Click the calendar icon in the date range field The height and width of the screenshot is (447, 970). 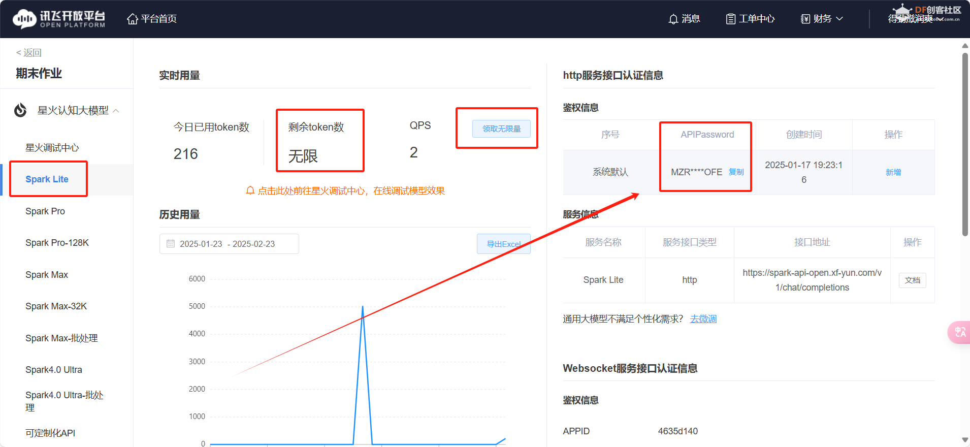tap(171, 244)
